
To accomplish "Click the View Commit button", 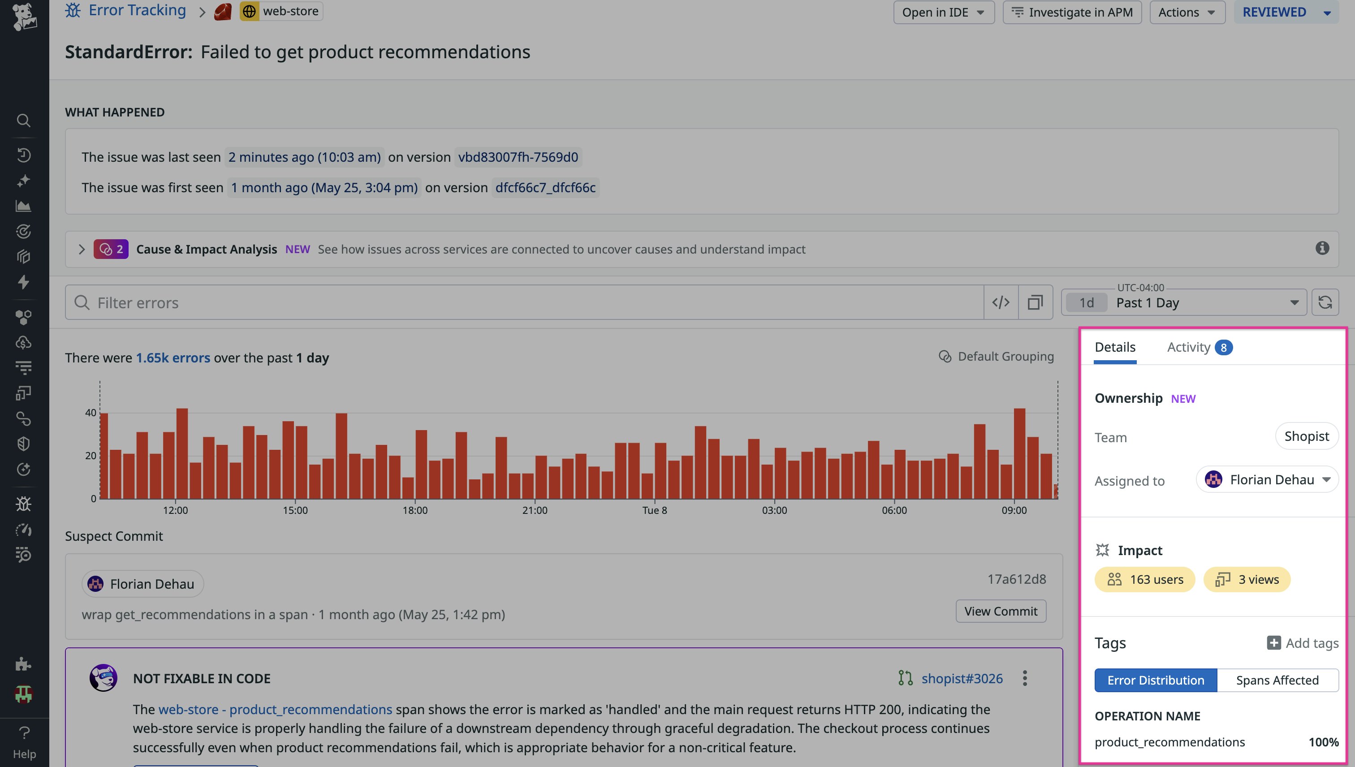I will [1001, 611].
